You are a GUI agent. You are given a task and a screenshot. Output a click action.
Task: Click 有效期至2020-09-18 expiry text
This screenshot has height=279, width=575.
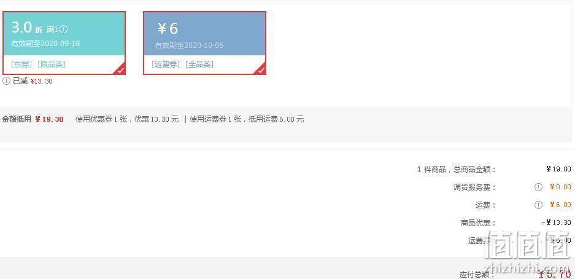pos(45,44)
